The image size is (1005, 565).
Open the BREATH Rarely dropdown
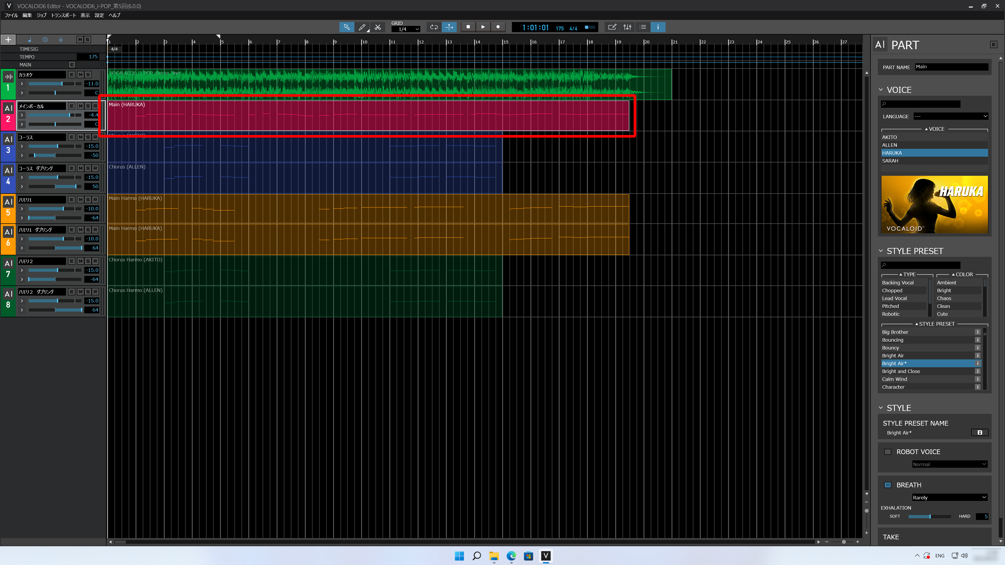point(949,498)
